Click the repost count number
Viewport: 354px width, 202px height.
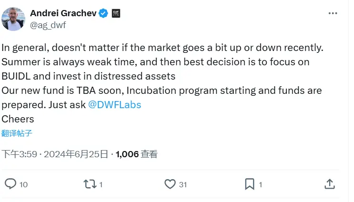click(101, 184)
